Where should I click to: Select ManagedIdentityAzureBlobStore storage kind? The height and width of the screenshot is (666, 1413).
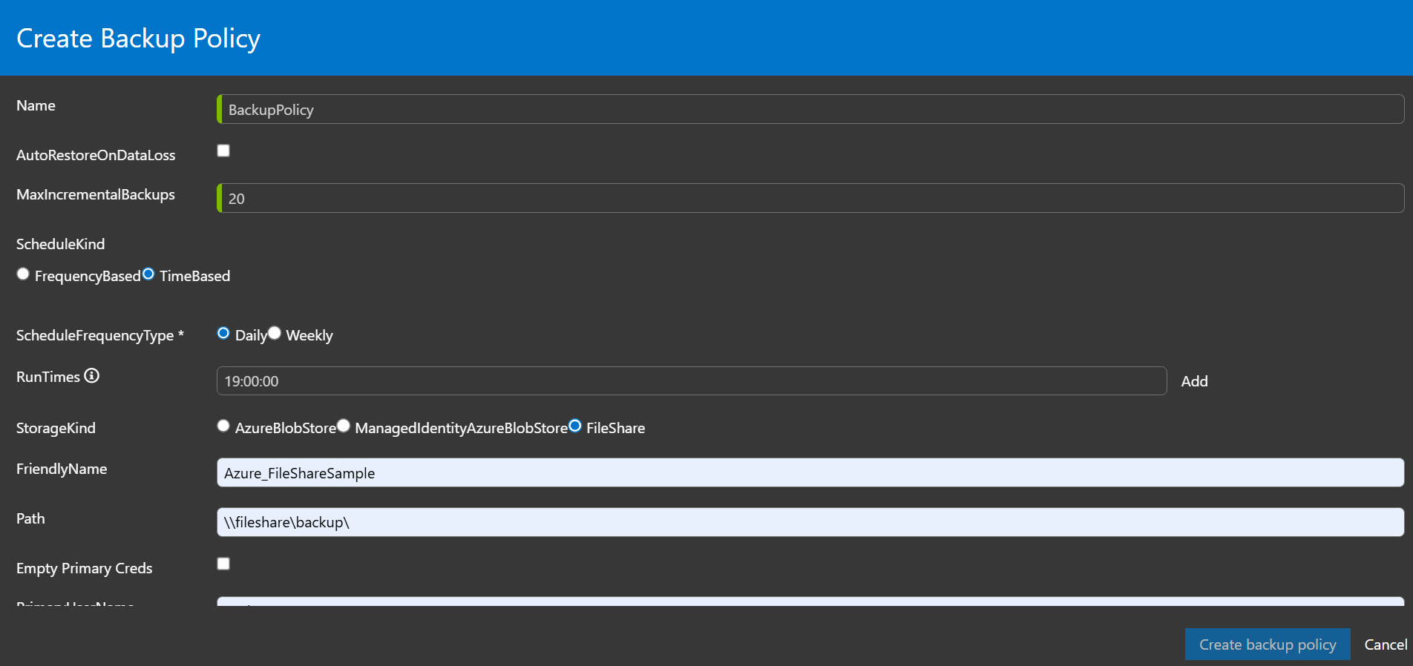click(x=343, y=426)
